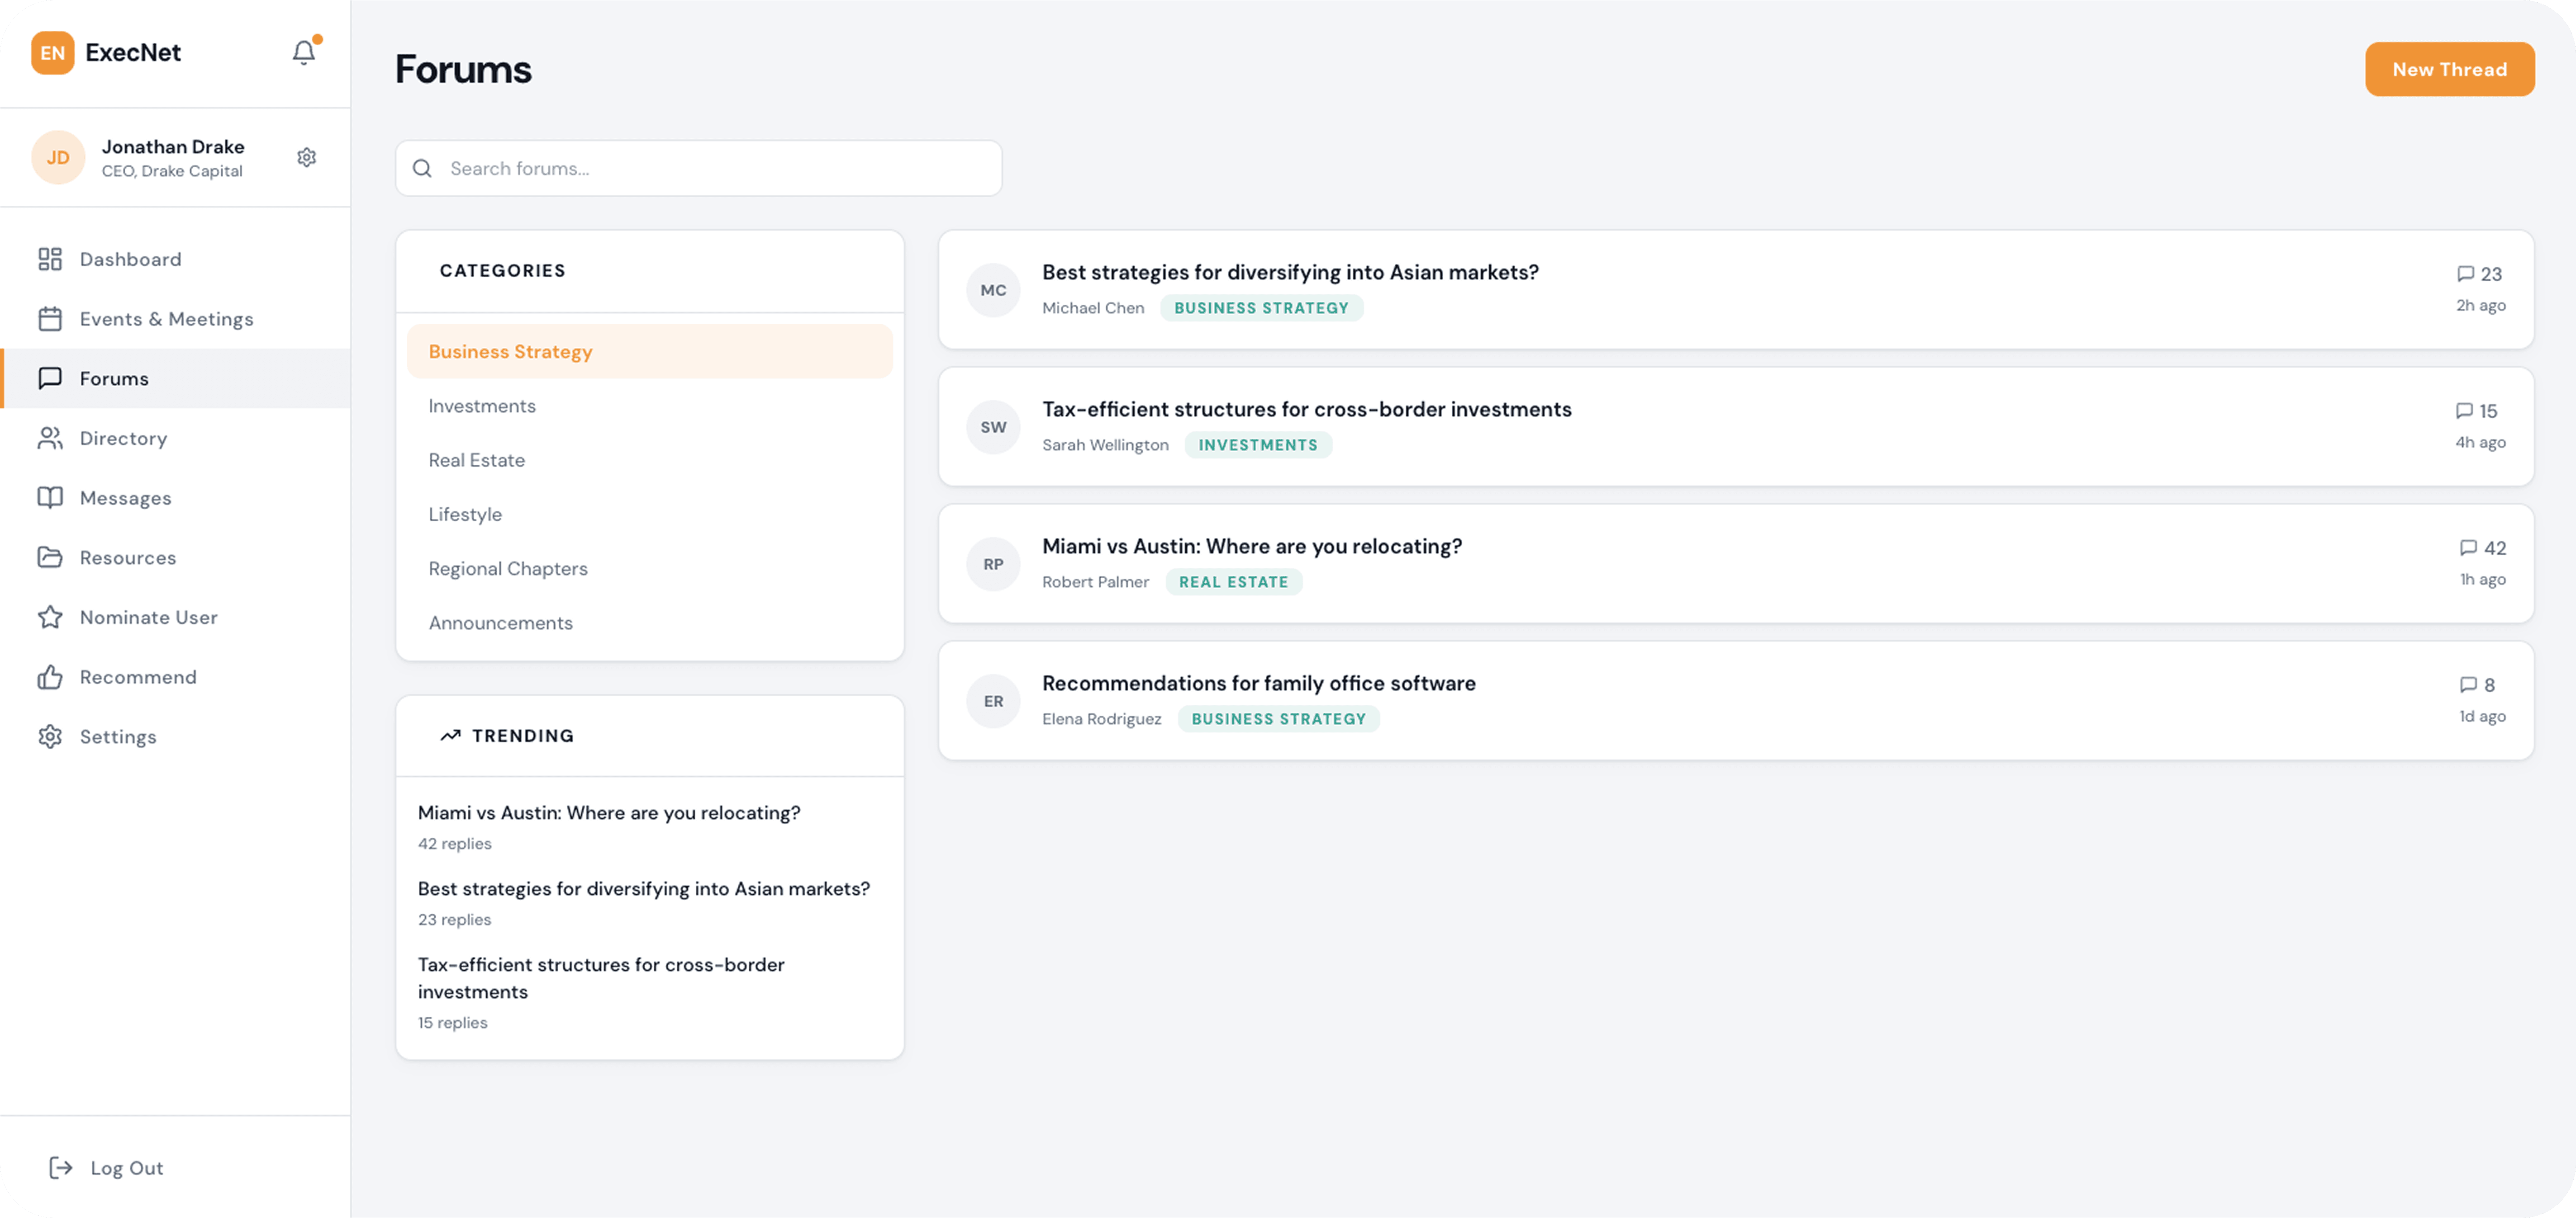Click the REAL ESTATE tag on Robert Palmer's thread
Screen dimensions: 2576x1218
pyautogui.click(x=1233, y=582)
